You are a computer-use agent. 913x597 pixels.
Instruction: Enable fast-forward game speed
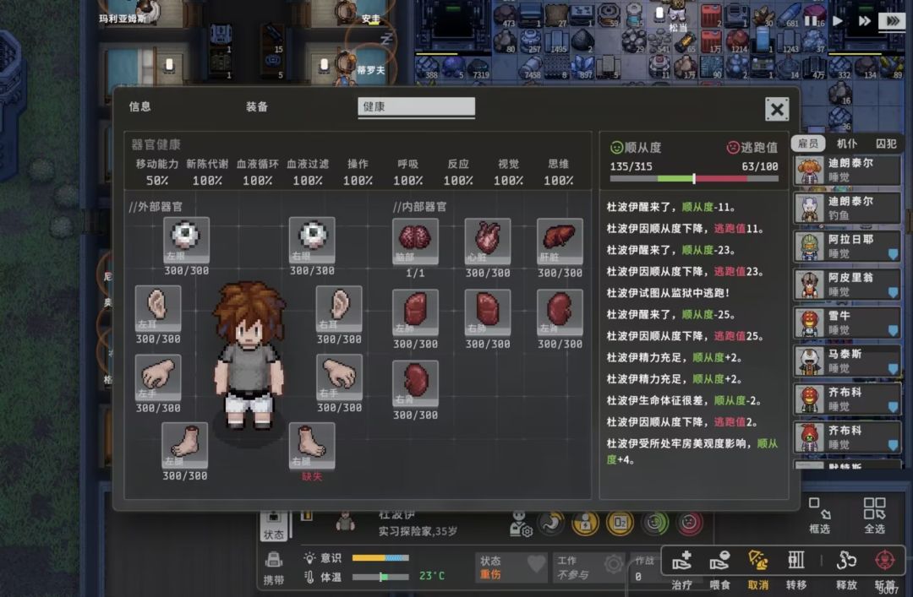click(x=865, y=21)
